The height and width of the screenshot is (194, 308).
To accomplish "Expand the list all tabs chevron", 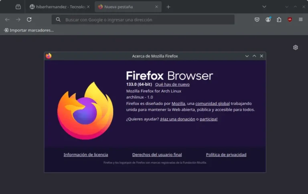I will (x=264, y=7).
